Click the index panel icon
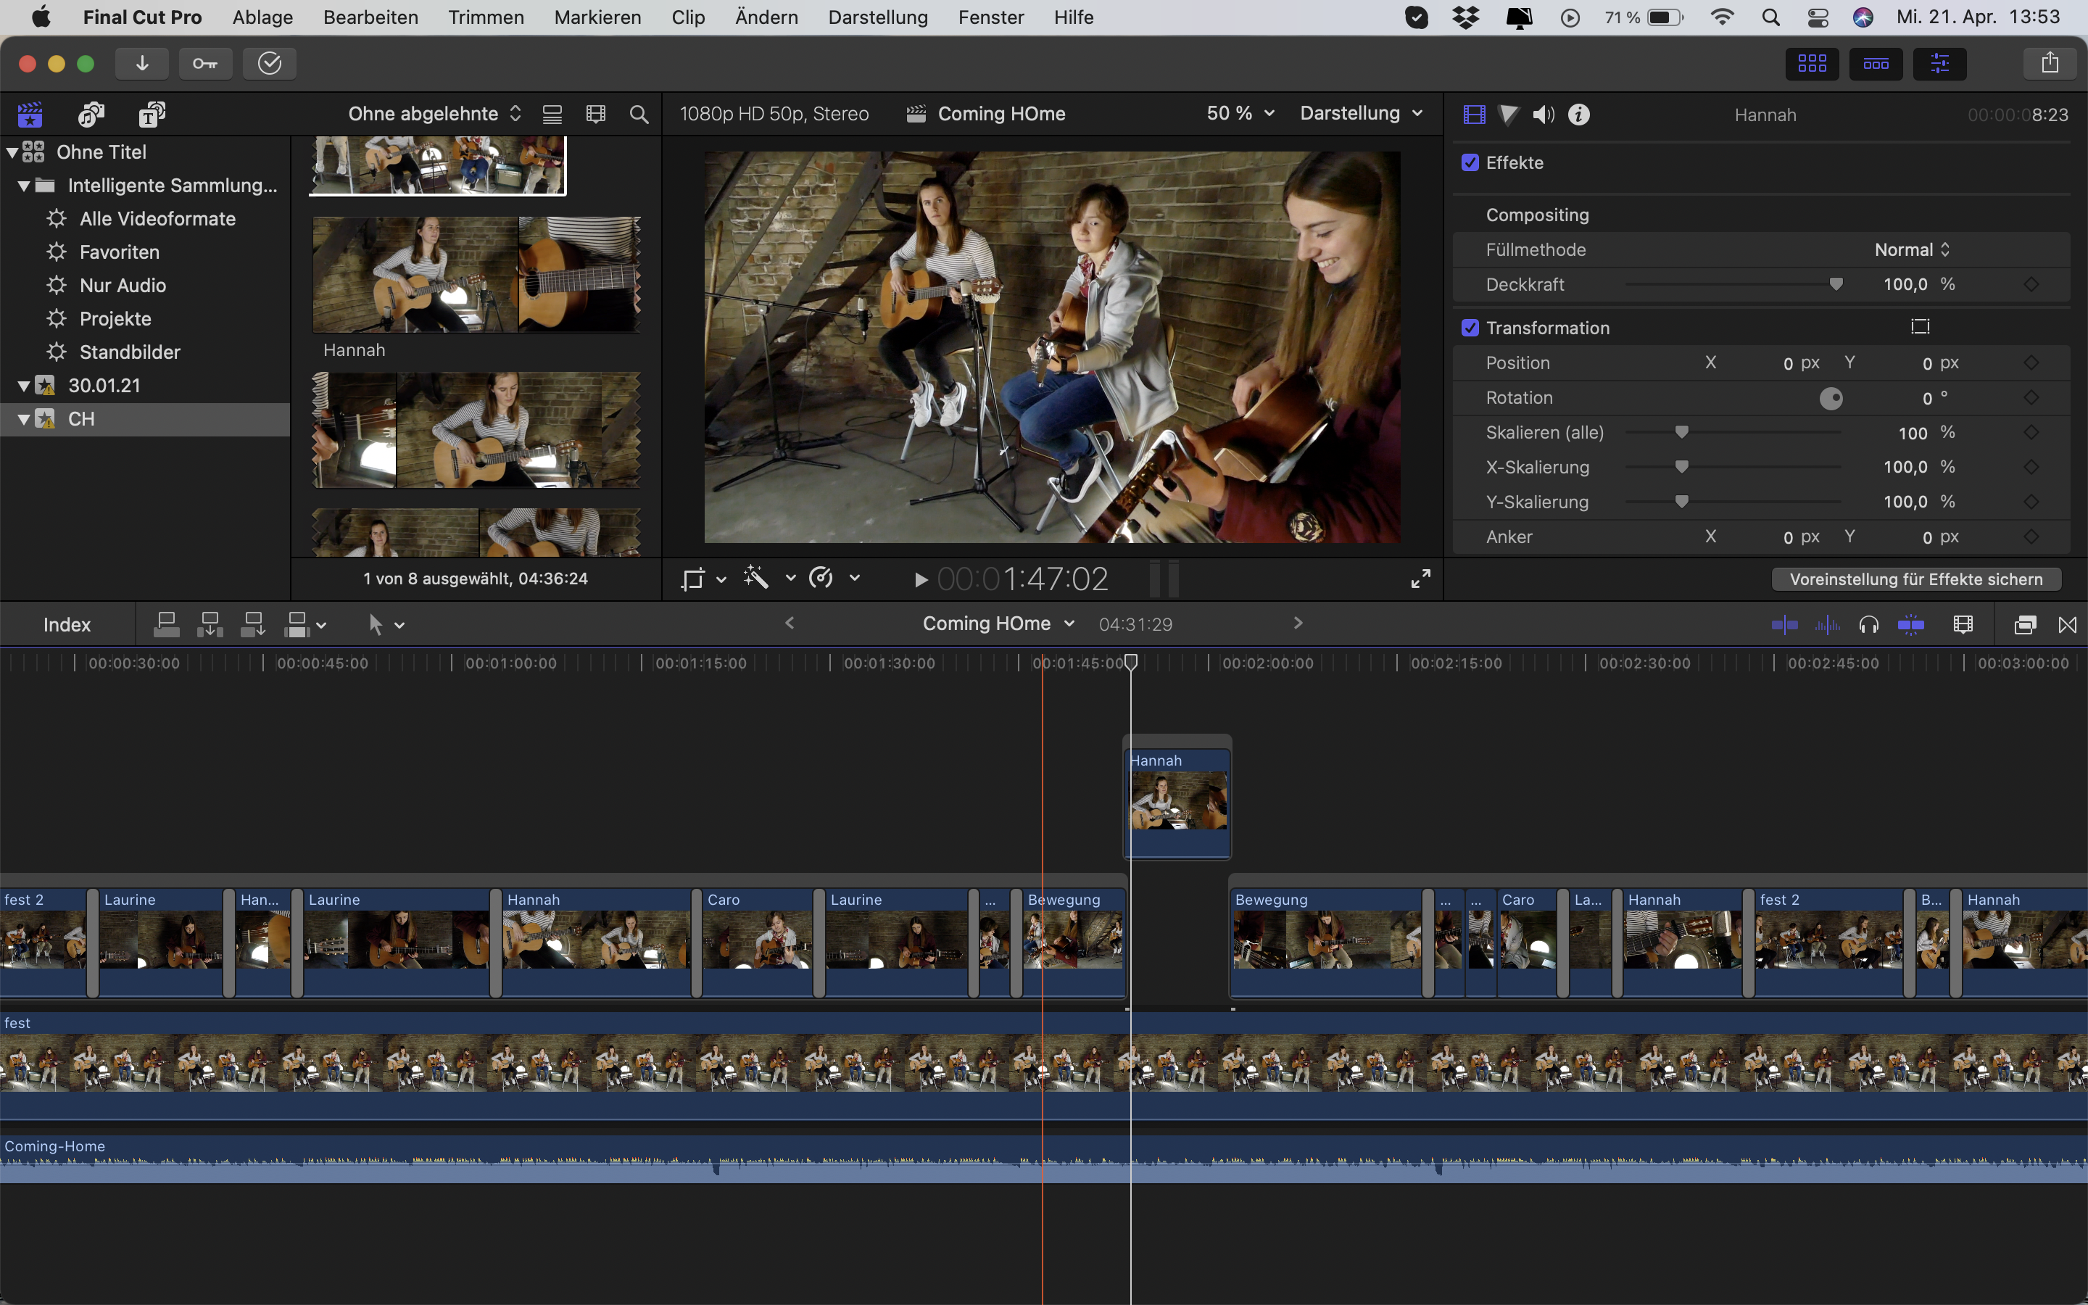2088x1305 pixels. coord(67,624)
